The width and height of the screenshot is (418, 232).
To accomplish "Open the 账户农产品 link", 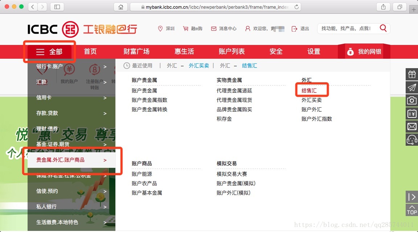I will point(144,183).
